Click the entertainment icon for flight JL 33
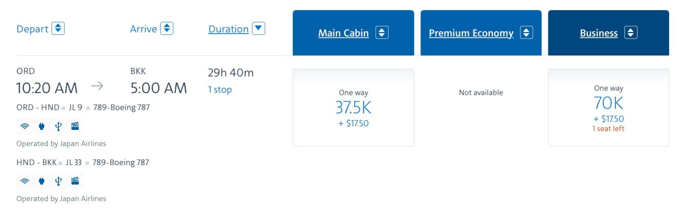Viewport: 687px width, 208px height. click(75, 181)
